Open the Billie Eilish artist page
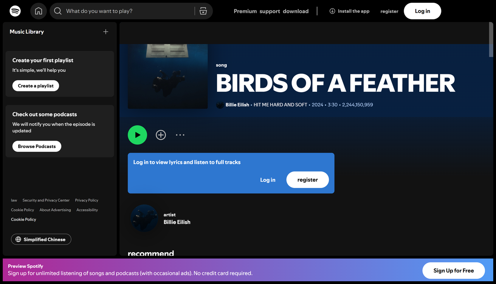496x284 pixels. [176, 222]
